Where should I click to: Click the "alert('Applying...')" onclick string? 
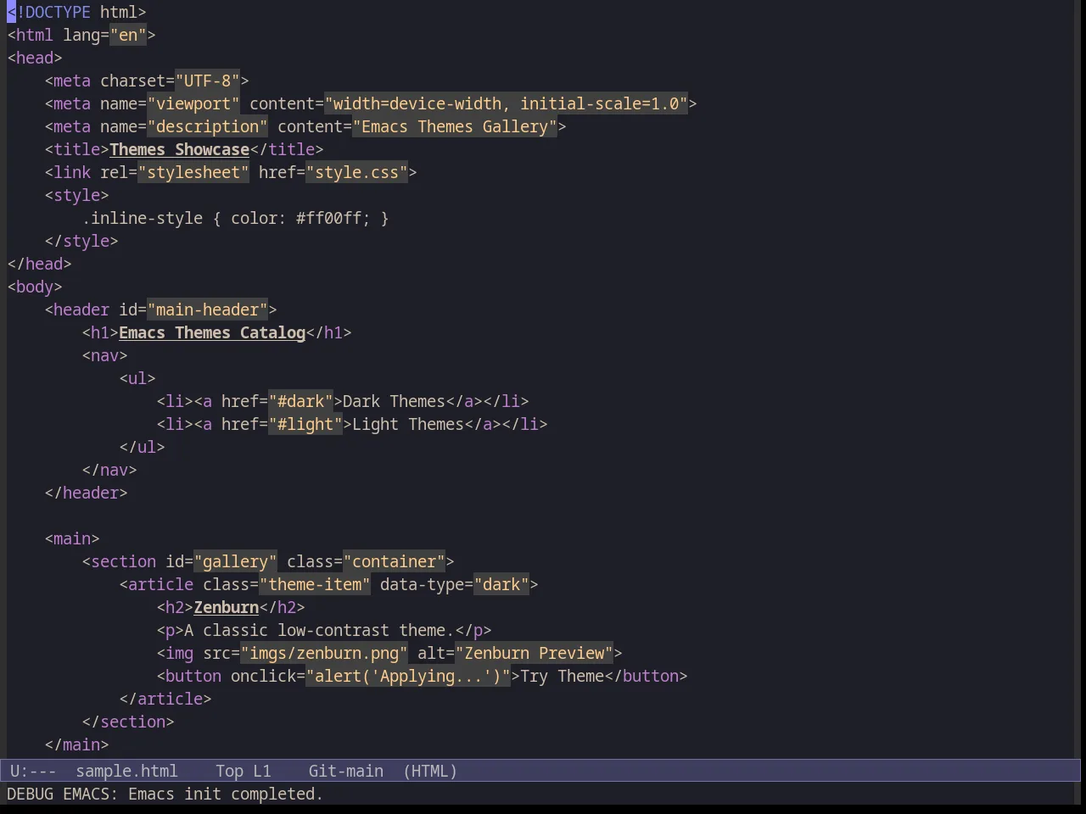tap(408, 676)
